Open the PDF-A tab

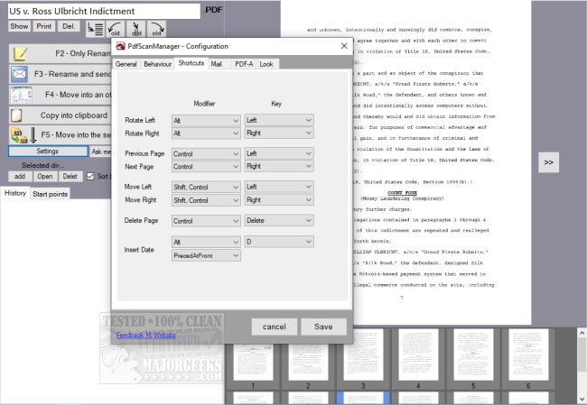point(244,64)
